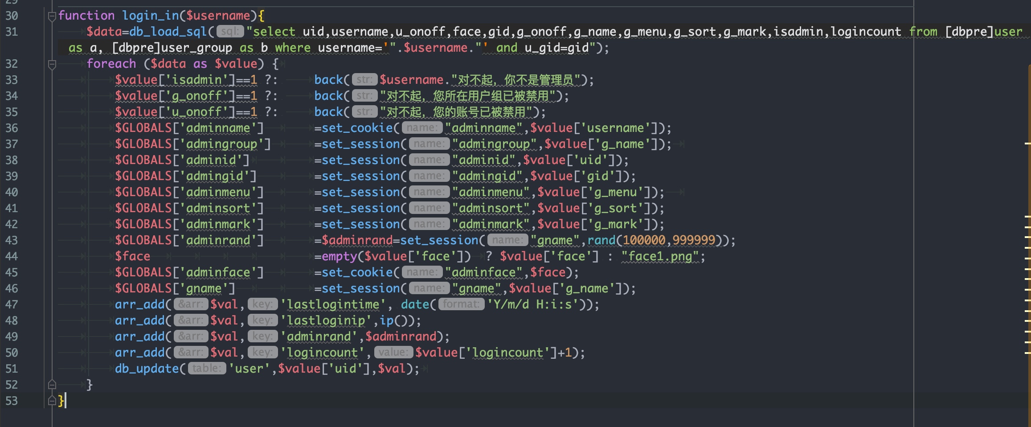
Task: Collapse the login_in function fold marker
Action: point(52,16)
